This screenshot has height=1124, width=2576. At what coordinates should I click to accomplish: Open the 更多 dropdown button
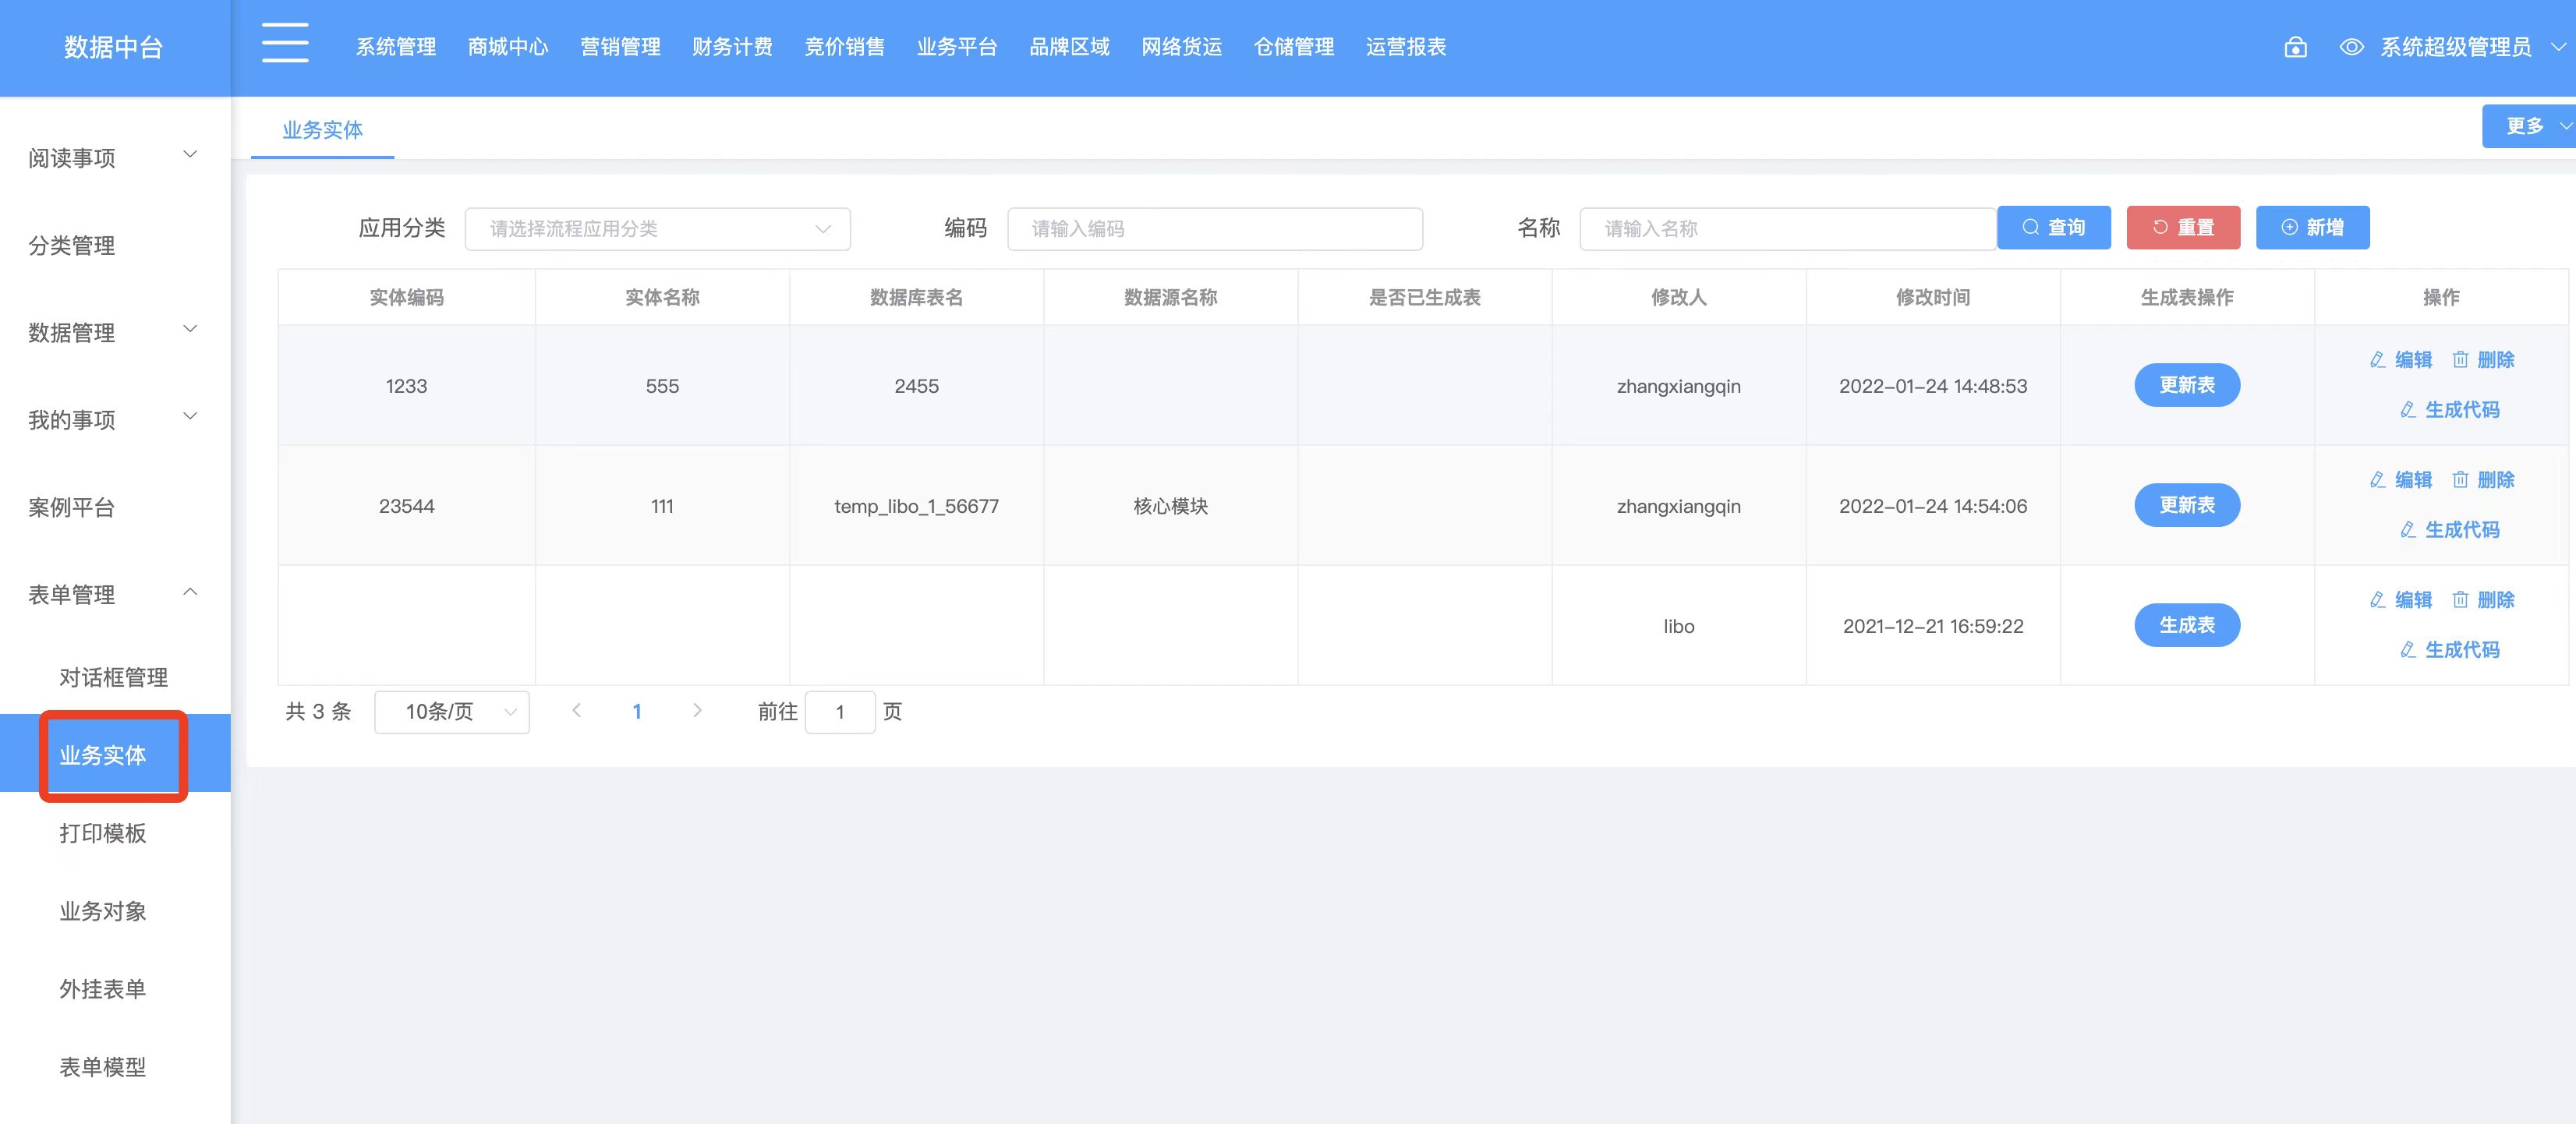pyautogui.click(x=2529, y=126)
